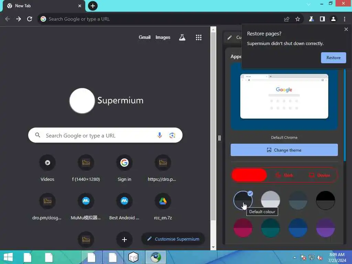
Task: Click the side panel blue scrollbar
Action: (x=344, y=115)
